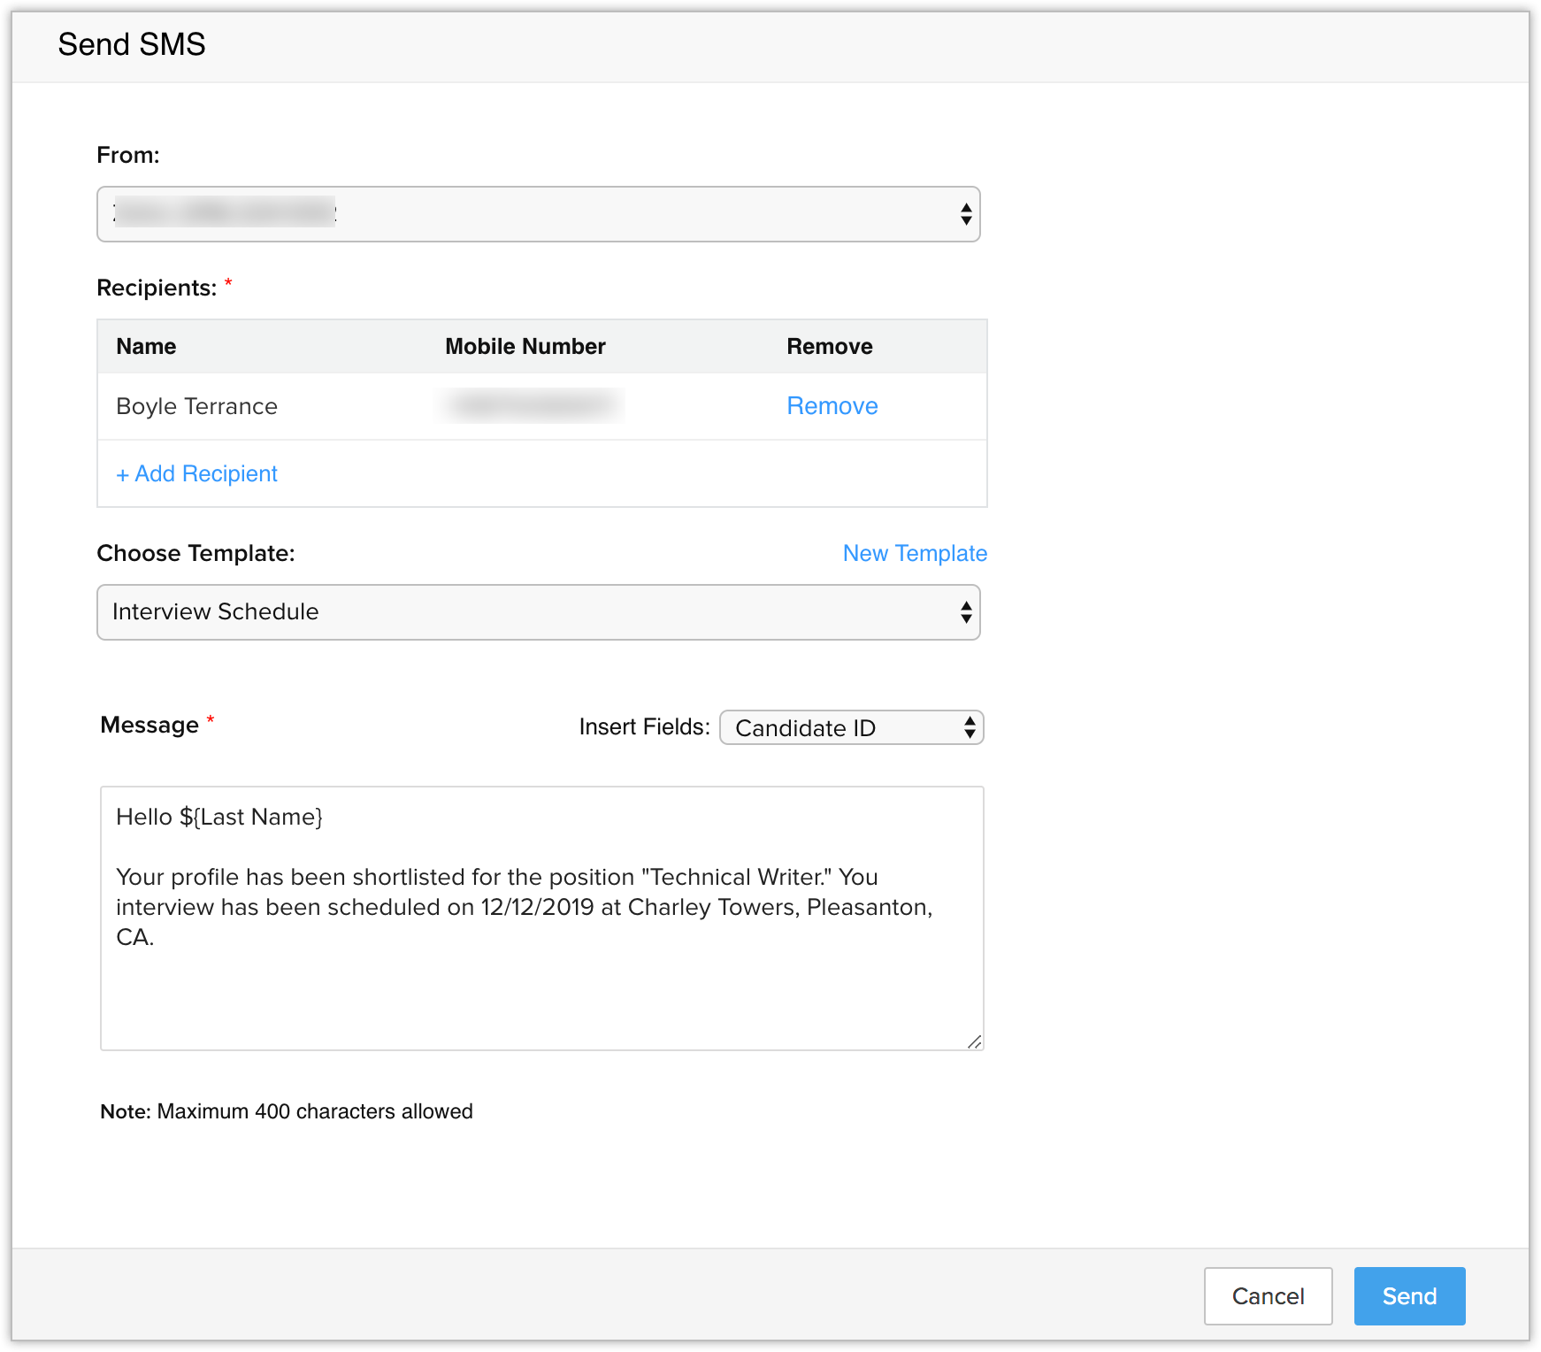
Task: Click the Mobile Number column header
Action: point(525,347)
